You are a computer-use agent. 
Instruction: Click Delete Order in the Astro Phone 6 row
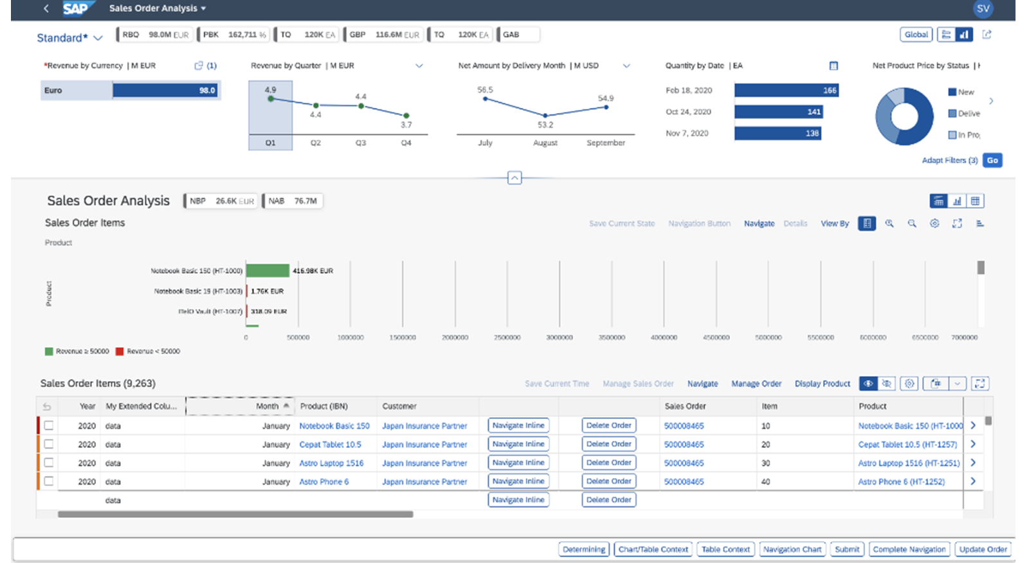click(609, 481)
